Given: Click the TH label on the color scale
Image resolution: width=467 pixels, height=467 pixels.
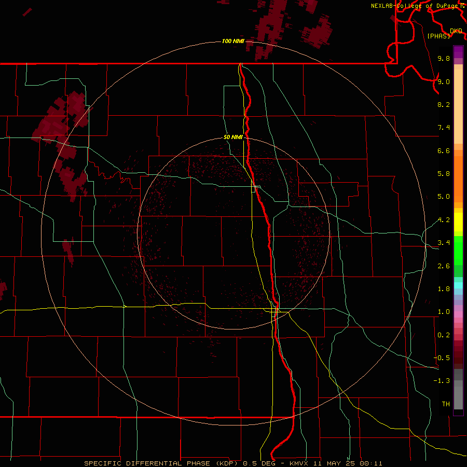Looking at the screenshot, I should pos(446,404).
